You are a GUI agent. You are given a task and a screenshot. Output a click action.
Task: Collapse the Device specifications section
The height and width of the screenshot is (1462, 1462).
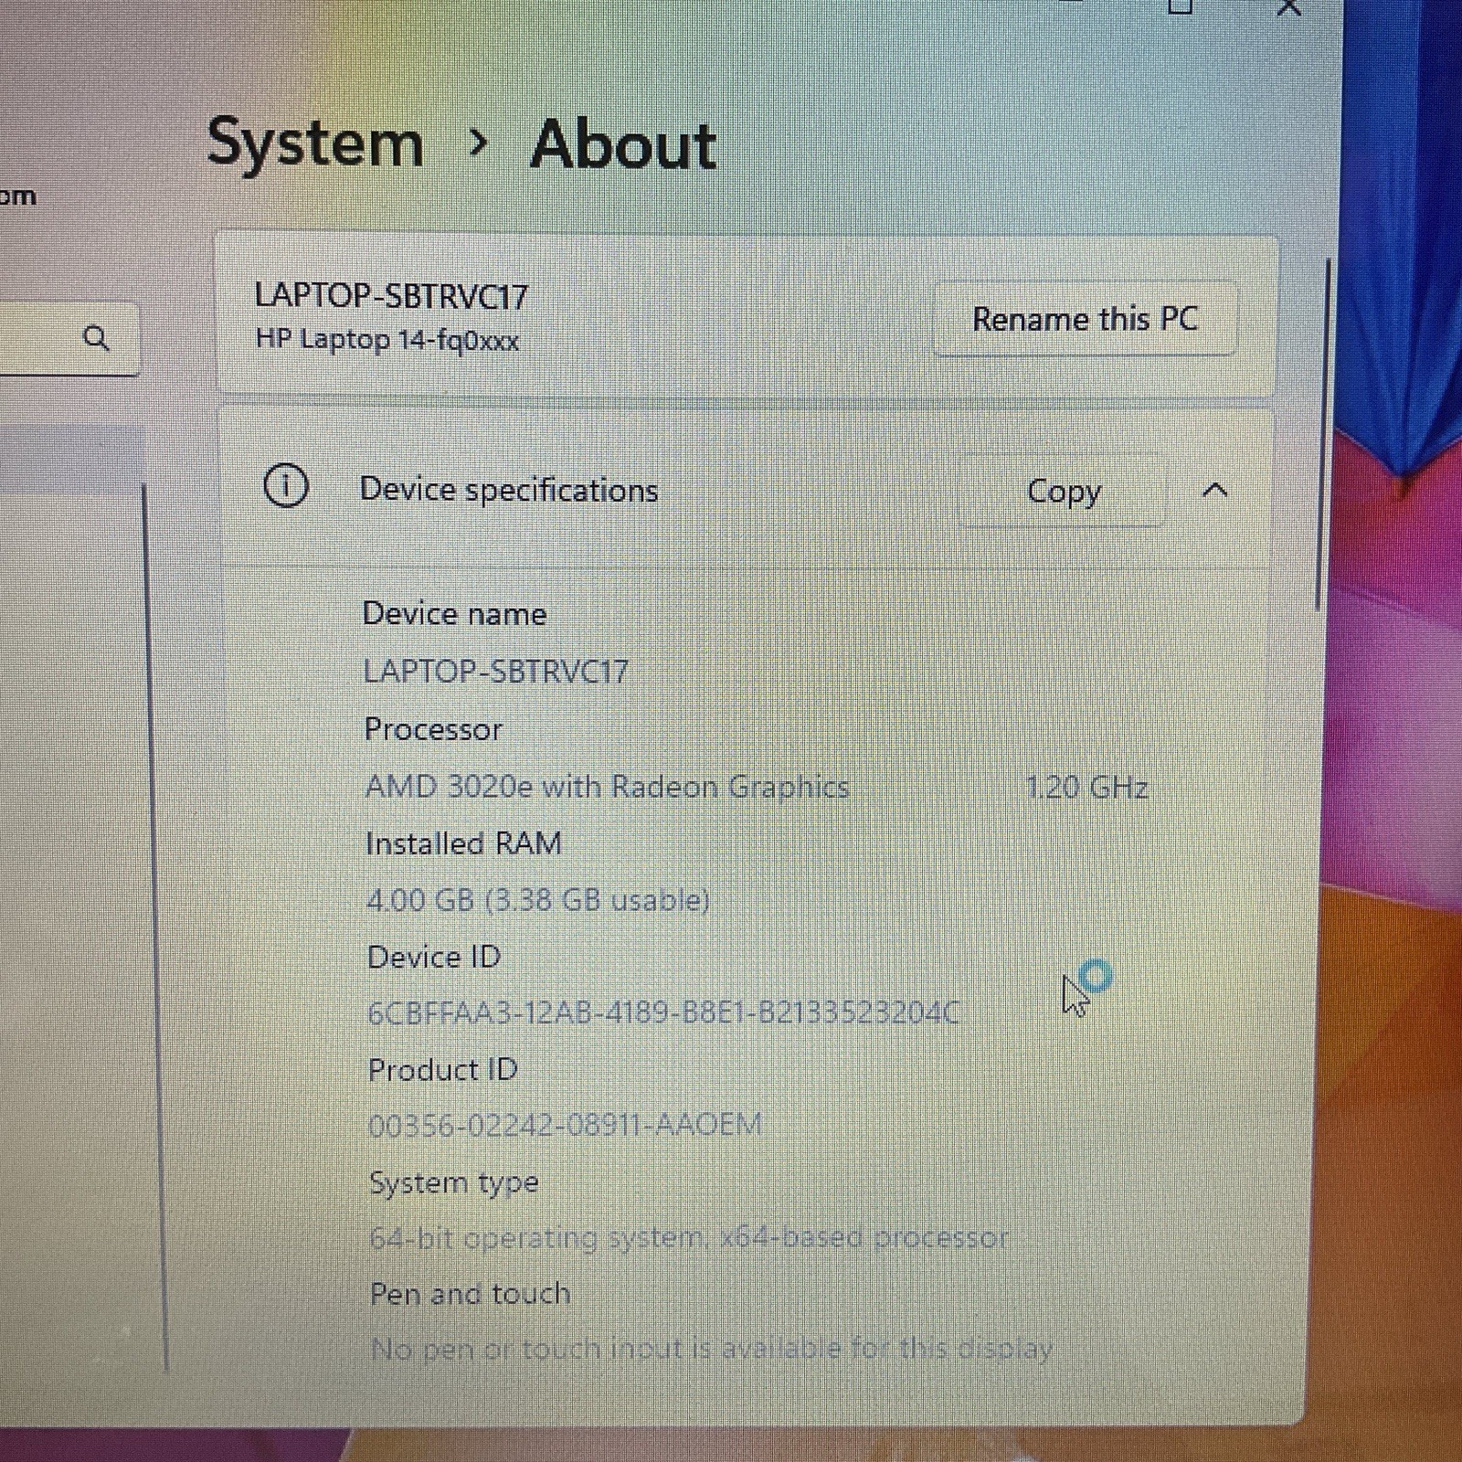pos(1214,491)
